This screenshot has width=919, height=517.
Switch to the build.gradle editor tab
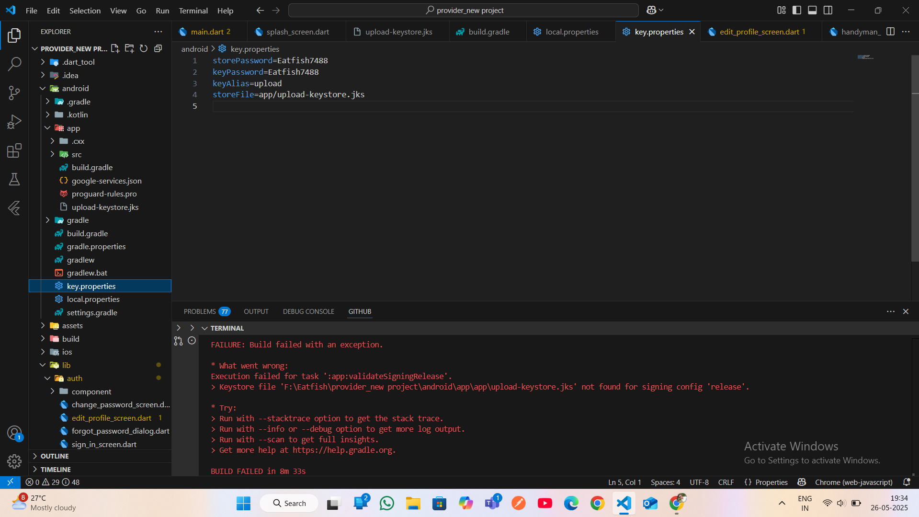(488, 32)
